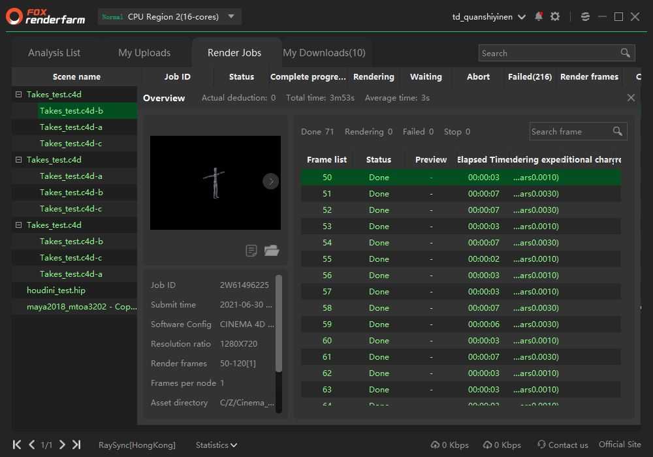653x457 pixels.
Task: Sort by Render frames column
Action: [589, 76]
